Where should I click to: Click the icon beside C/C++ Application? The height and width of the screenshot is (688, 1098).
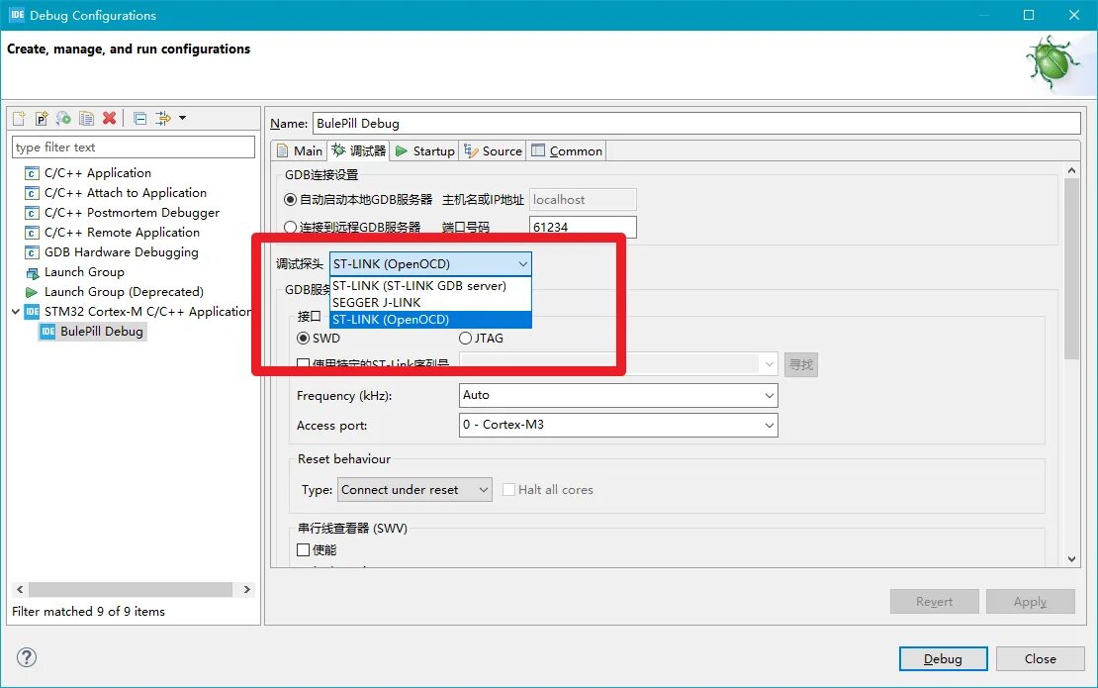pyautogui.click(x=32, y=173)
